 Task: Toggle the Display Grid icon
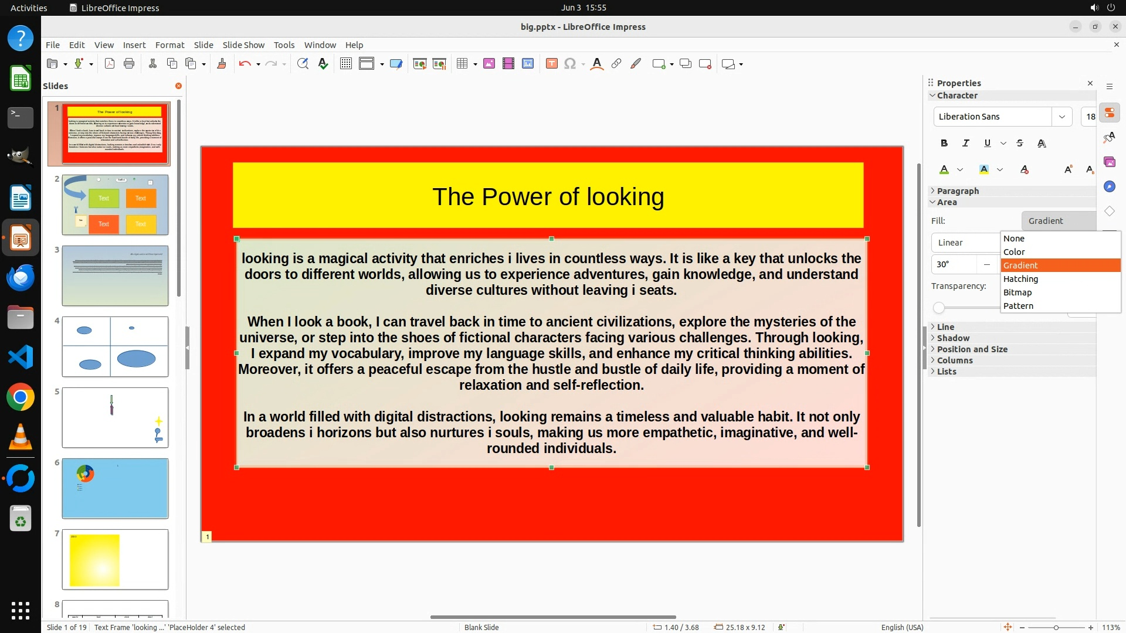[346, 64]
